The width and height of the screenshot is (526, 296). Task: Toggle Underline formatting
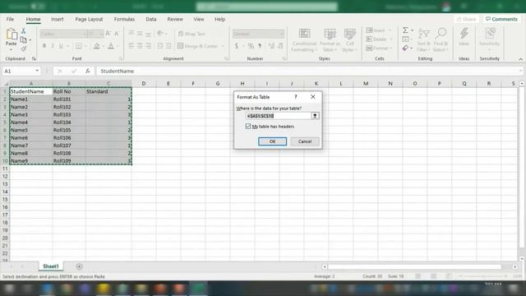pos(61,46)
